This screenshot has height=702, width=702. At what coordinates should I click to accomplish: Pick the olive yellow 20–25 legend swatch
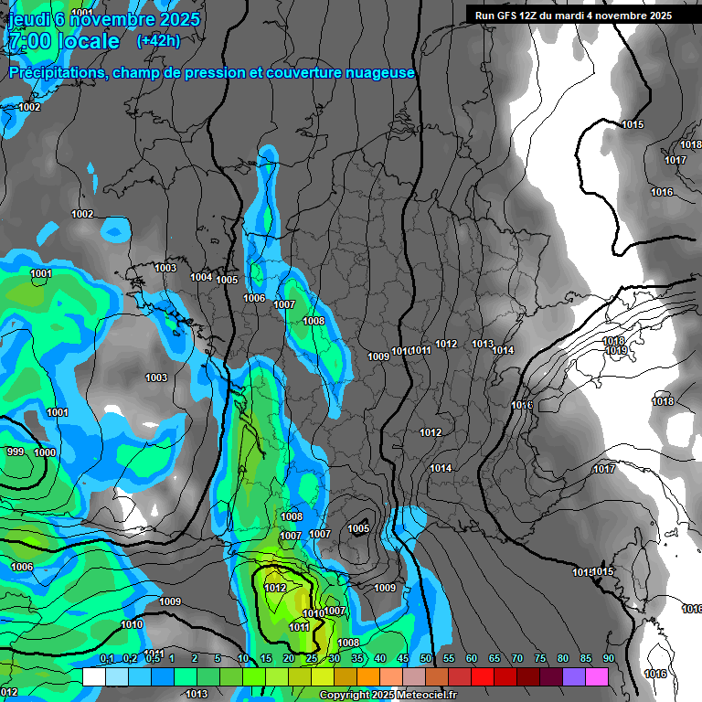(300, 676)
